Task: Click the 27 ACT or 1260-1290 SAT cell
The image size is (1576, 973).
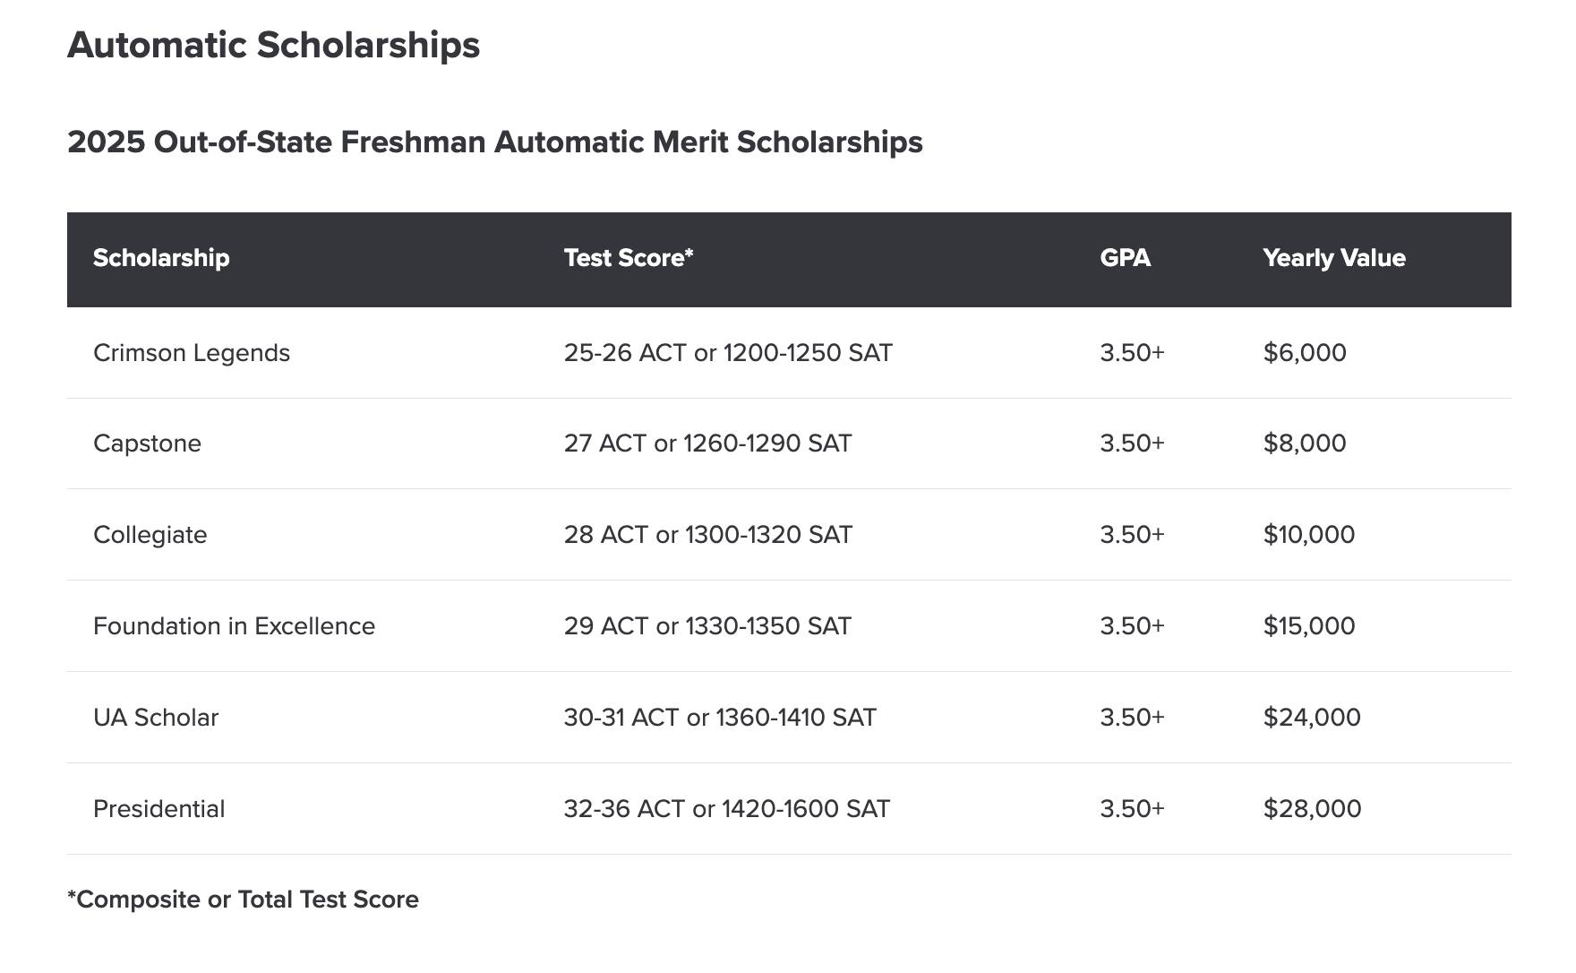Action: tap(708, 443)
